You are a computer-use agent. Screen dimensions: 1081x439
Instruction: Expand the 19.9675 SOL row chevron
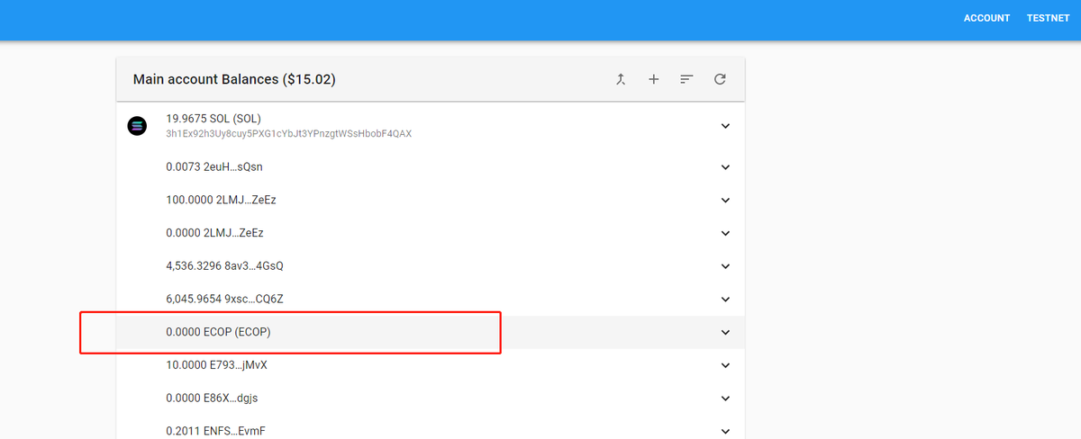(726, 126)
